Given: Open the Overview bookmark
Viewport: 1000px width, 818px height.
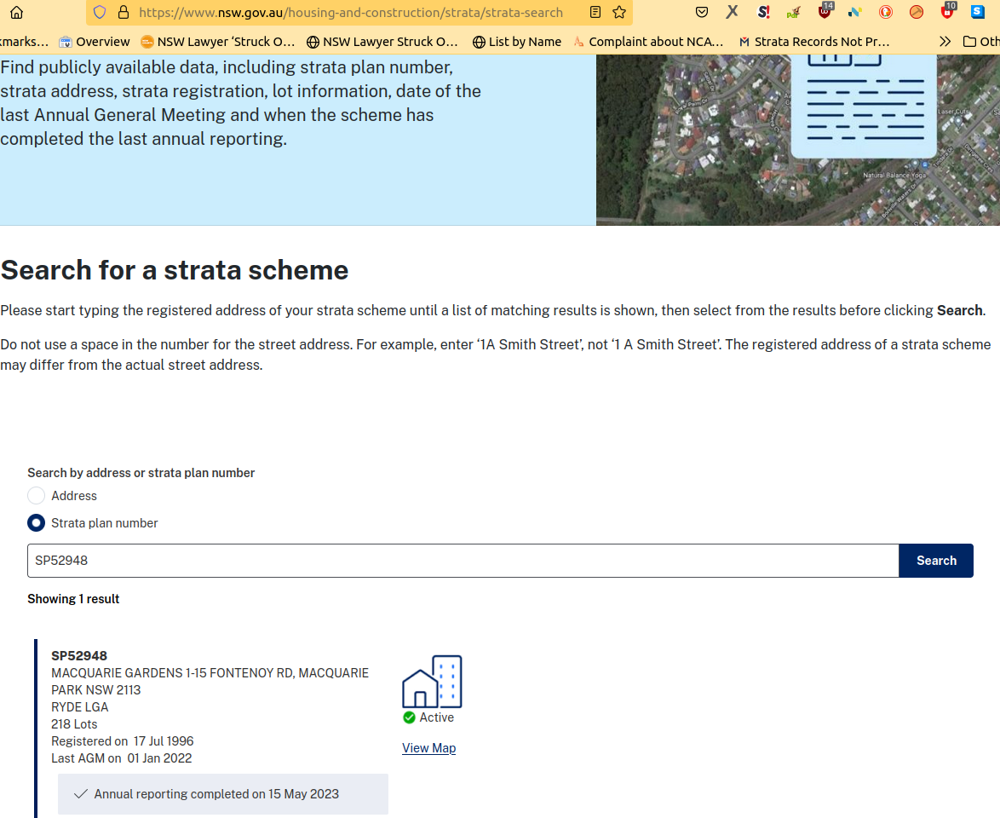Looking at the screenshot, I should coord(95,42).
